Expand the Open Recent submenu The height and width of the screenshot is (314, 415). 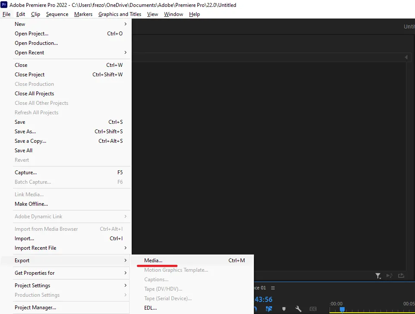(71, 53)
